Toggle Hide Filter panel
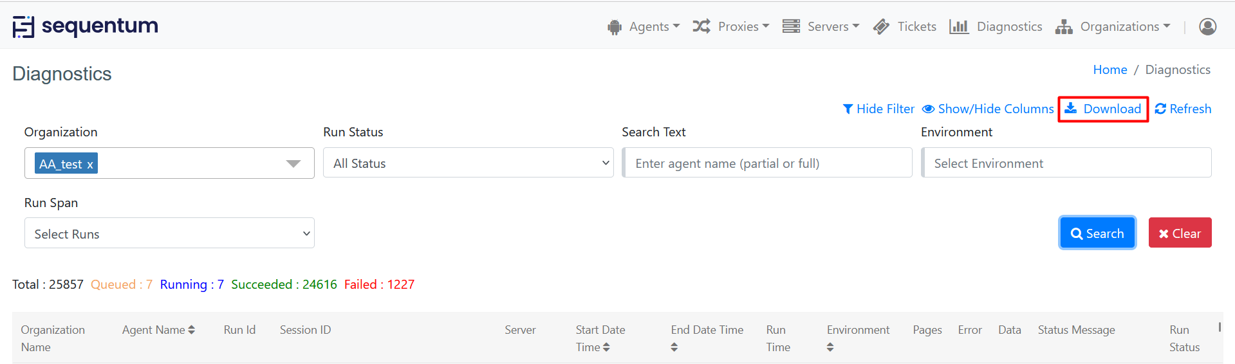1235x364 pixels. tap(878, 109)
